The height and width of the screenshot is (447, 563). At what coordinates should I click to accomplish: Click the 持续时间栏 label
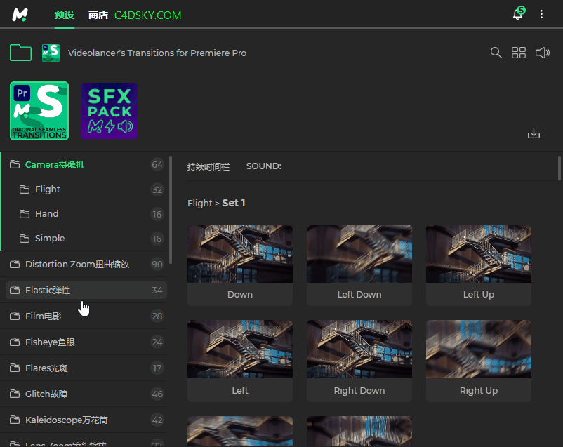point(208,166)
